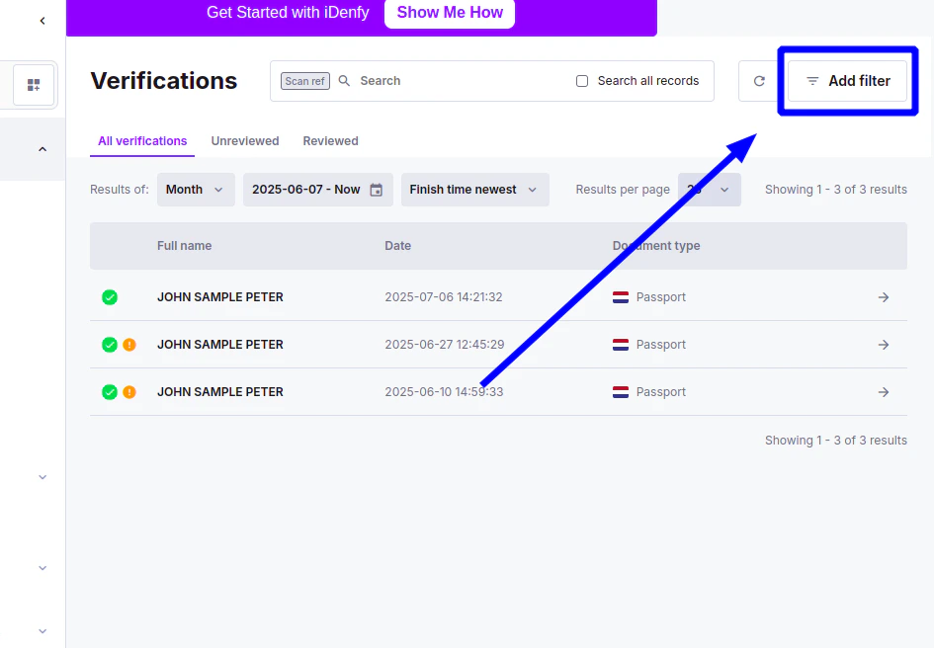Viewport: 934px width, 648px height.
Task: Click flag icon in 2025-06-27 Passport row
Action: coord(621,345)
